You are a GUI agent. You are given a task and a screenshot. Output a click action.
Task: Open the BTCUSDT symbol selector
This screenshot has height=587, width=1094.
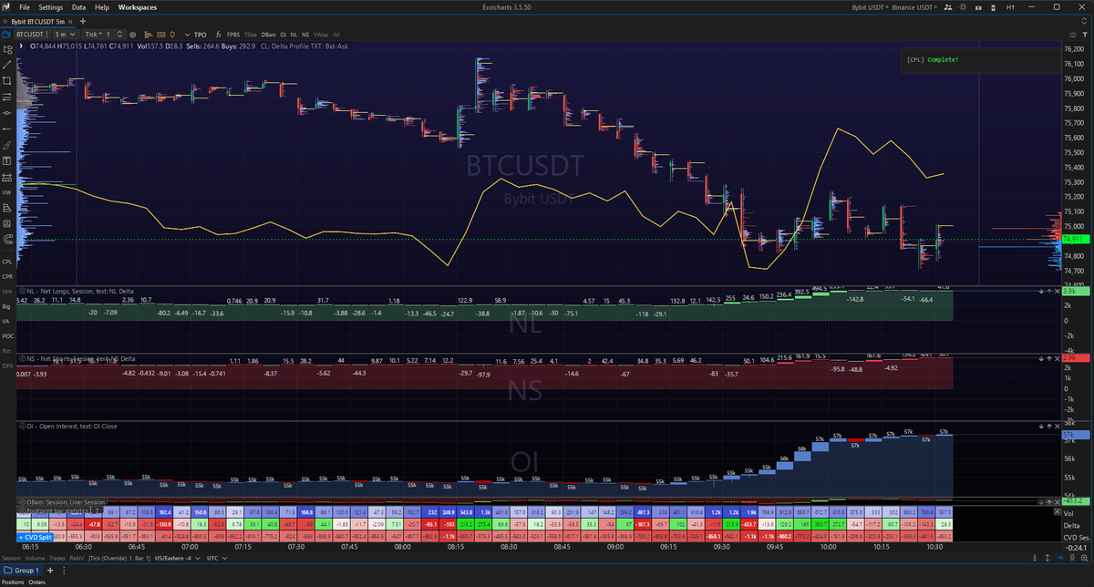(x=33, y=35)
